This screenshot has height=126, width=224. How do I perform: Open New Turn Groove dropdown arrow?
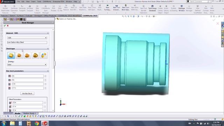(x=117, y=13)
